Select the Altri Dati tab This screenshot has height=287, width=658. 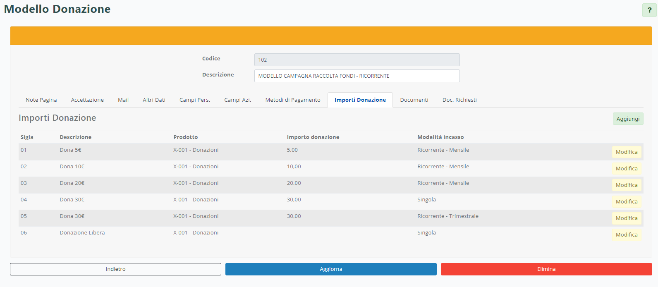click(x=154, y=100)
